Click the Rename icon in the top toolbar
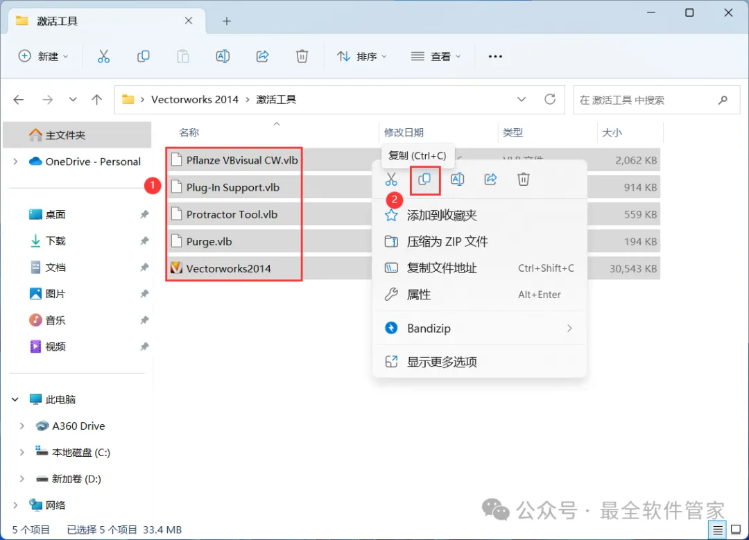This screenshot has width=749, height=540. click(x=223, y=56)
